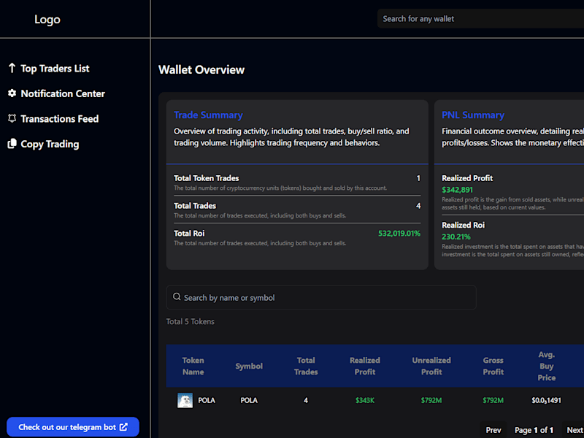Click the POLA row's total trades value 4

[306, 400]
